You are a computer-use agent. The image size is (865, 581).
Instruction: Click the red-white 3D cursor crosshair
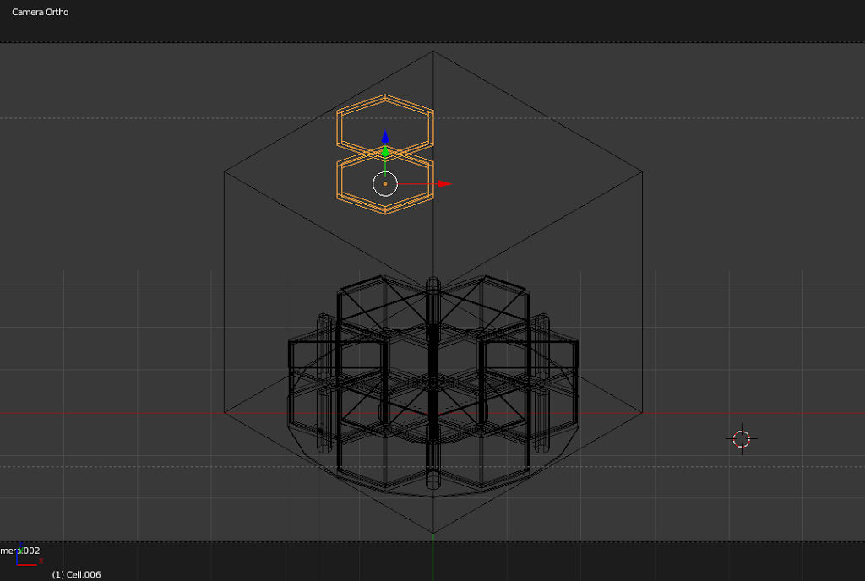pos(741,438)
